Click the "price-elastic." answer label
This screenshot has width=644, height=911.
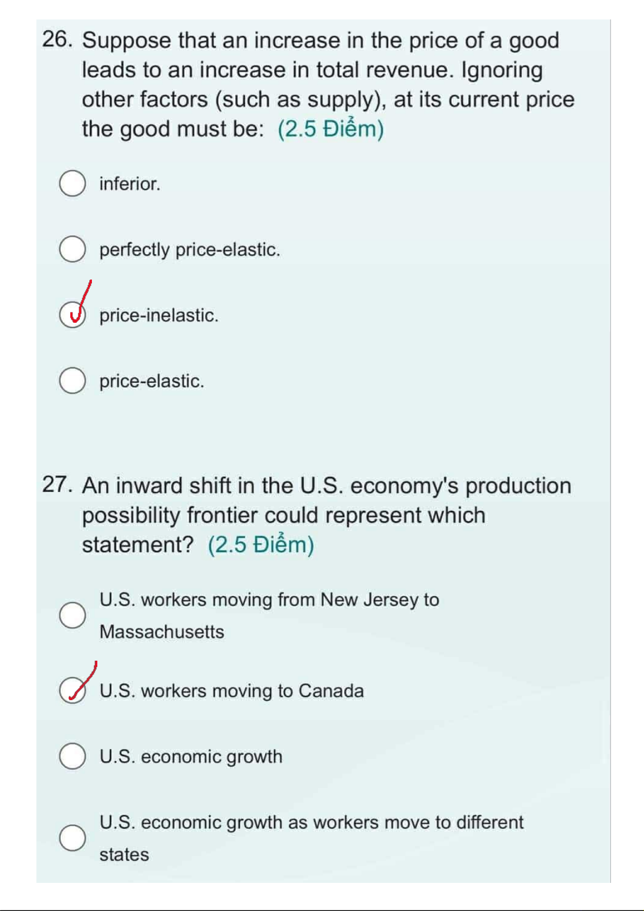pos(152,381)
